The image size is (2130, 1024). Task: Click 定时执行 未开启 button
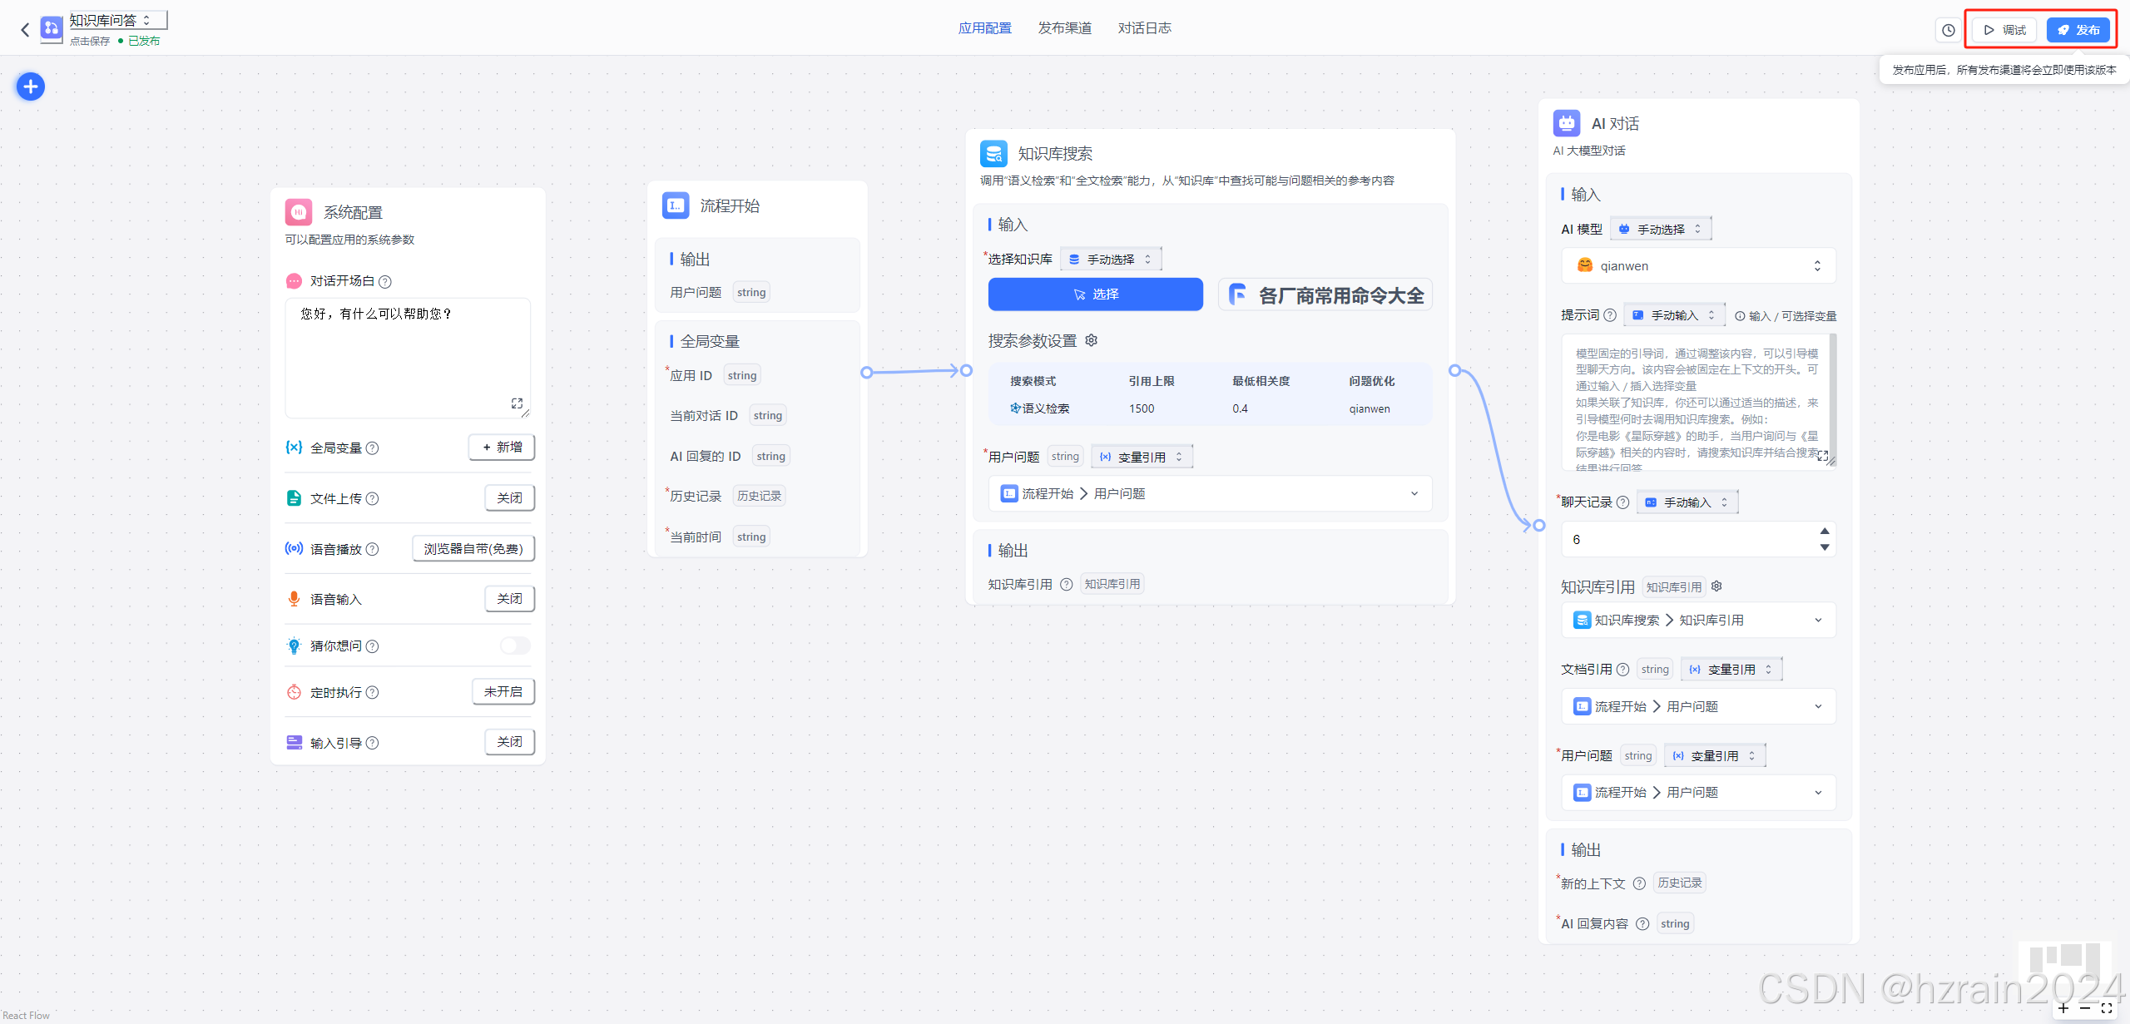tap(503, 692)
